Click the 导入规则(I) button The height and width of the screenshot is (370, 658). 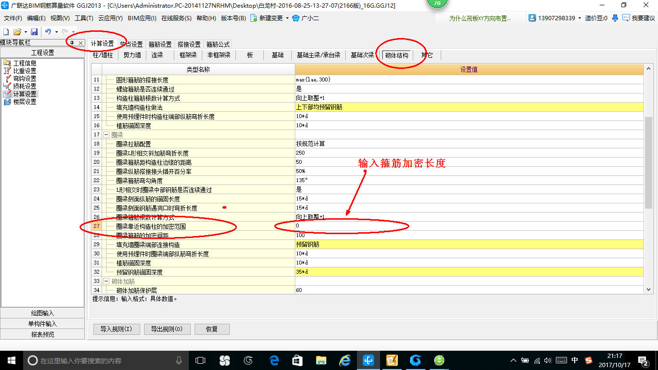pyautogui.click(x=117, y=330)
